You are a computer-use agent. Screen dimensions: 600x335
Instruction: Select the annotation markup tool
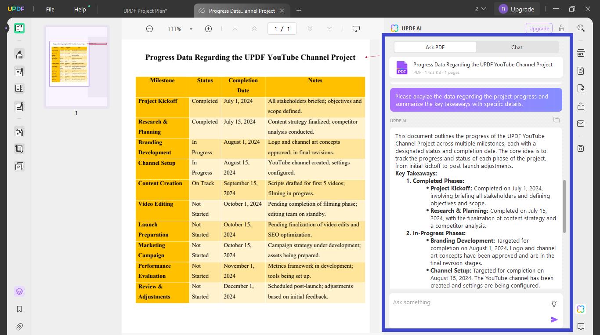(19, 54)
